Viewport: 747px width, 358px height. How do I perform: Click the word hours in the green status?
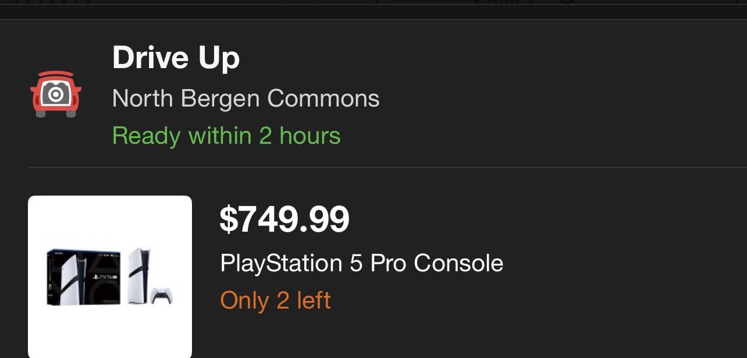click(310, 136)
